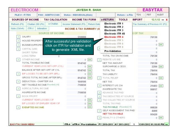Expand DEDUCTION - CHAPTER VI-A plus button
The height and width of the screenshot is (133, 178).
[x=18, y=81]
